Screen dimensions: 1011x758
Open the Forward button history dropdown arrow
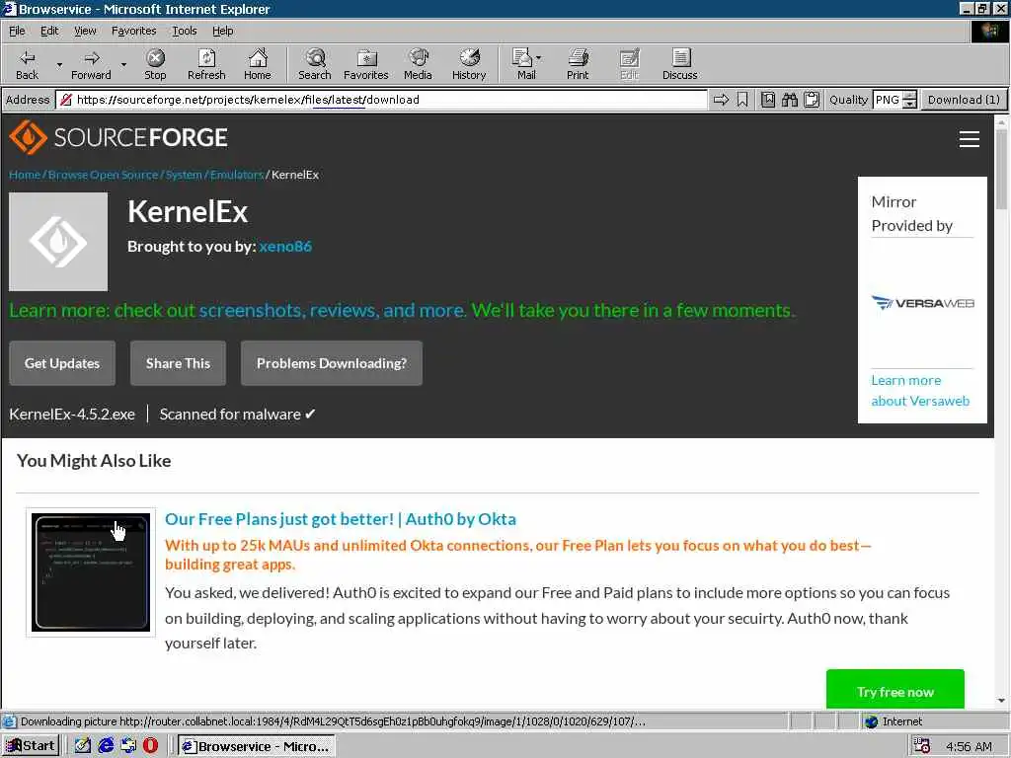(123, 64)
